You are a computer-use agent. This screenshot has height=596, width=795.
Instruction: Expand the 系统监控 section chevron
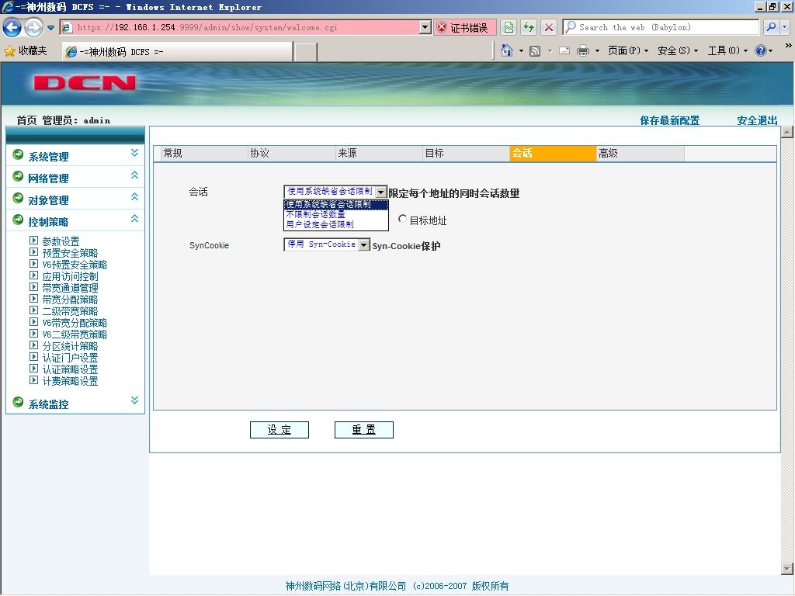pos(134,400)
